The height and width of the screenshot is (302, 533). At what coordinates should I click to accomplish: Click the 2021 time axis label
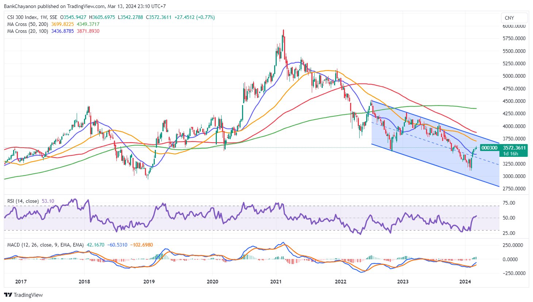[x=276, y=282]
